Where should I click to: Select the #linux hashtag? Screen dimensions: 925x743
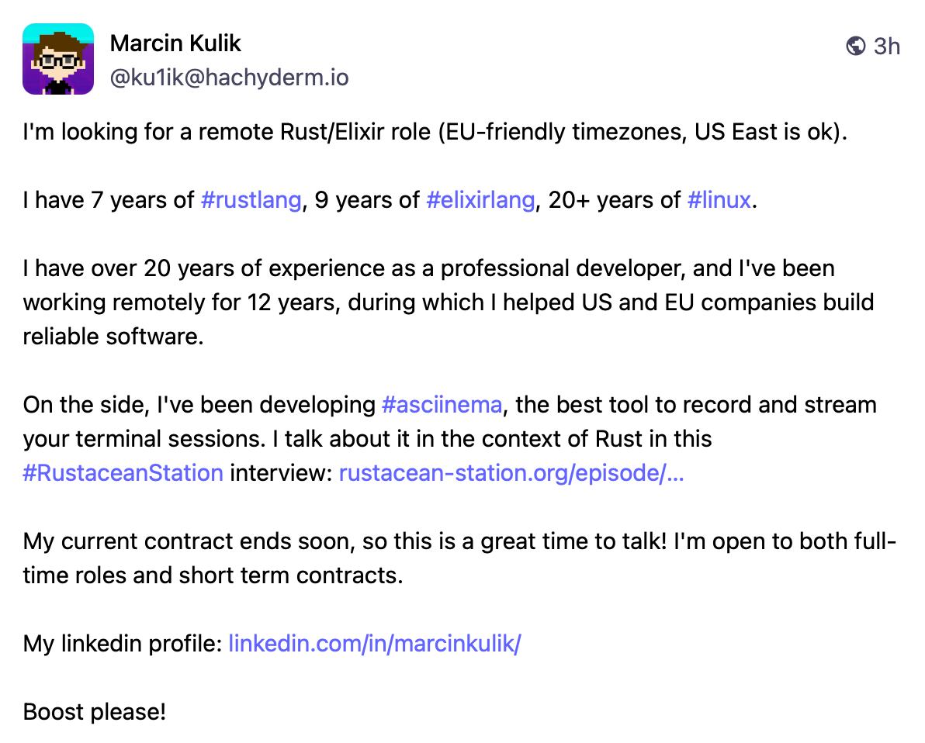tap(719, 200)
